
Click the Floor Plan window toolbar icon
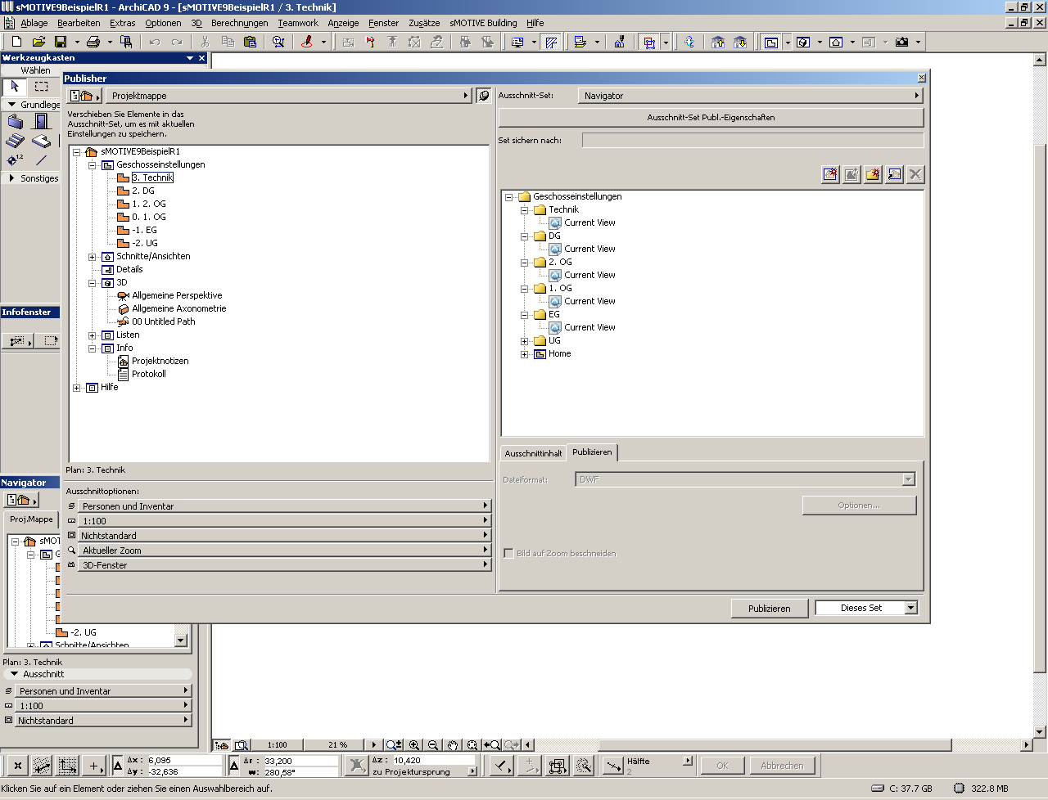(x=771, y=42)
